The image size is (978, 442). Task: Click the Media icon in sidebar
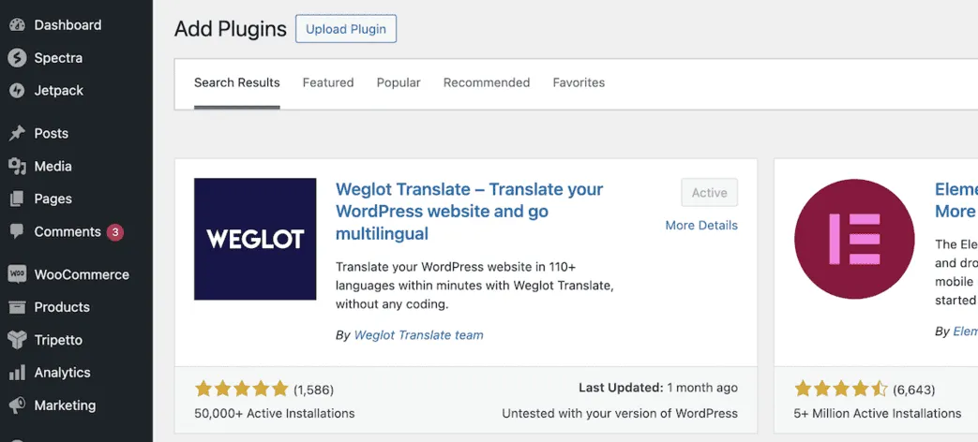[x=17, y=166]
